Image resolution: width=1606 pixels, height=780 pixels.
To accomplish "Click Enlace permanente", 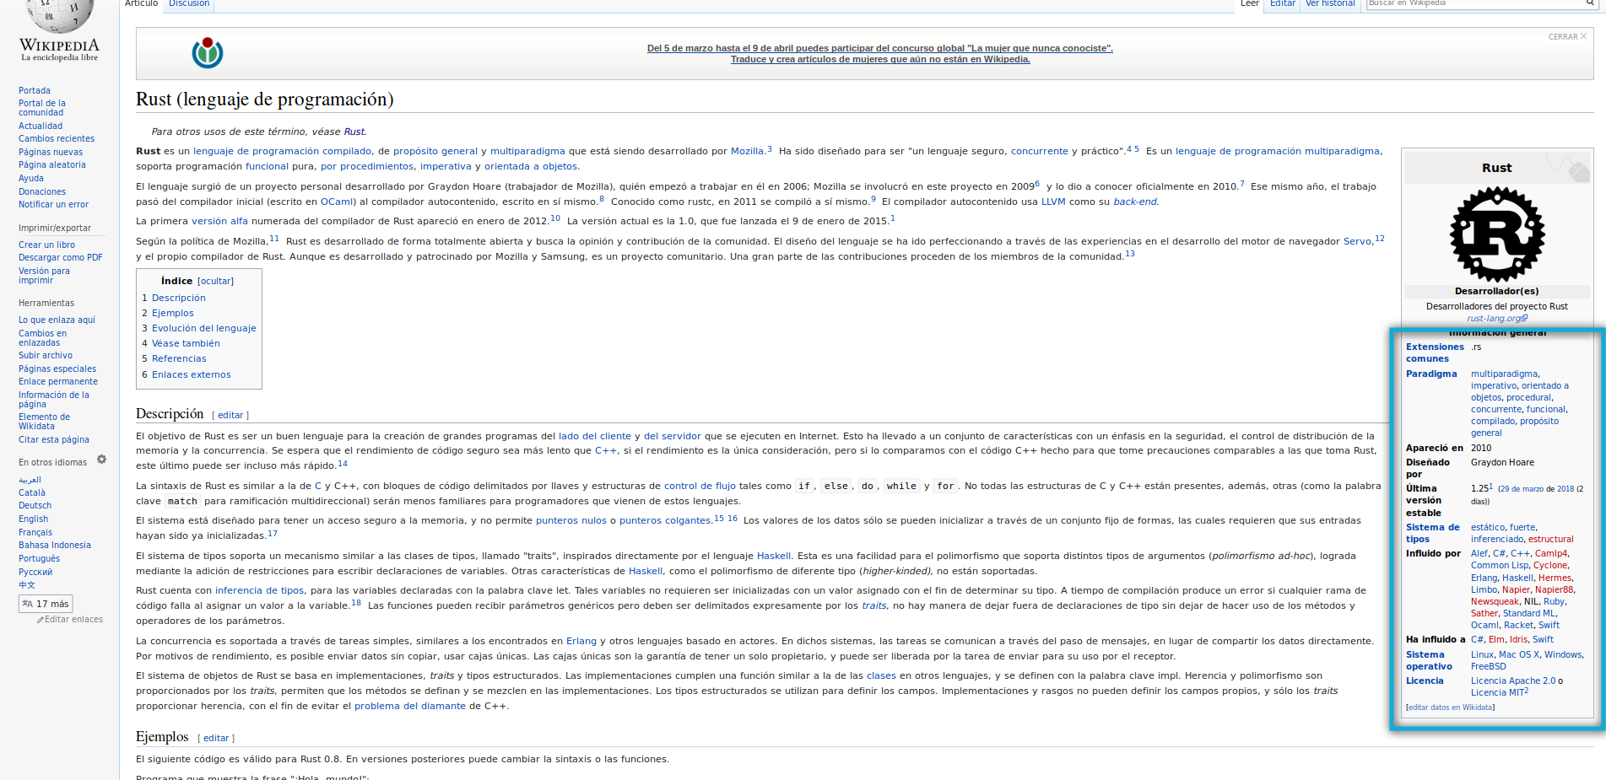I will coord(58,382).
